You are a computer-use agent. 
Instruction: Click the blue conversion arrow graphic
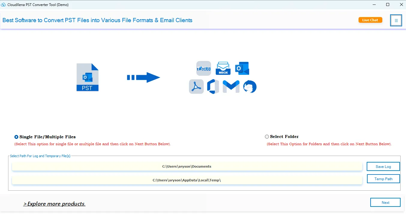click(x=143, y=78)
